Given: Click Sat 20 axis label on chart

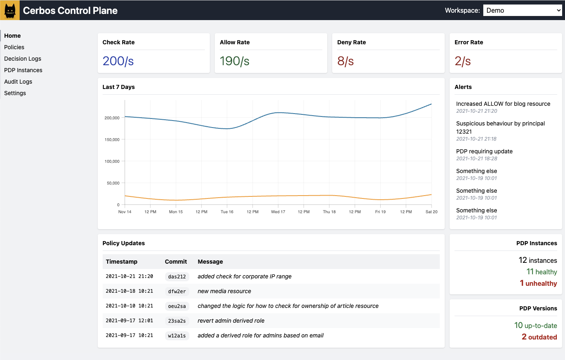Looking at the screenshot, I should [x=431, y=212].
